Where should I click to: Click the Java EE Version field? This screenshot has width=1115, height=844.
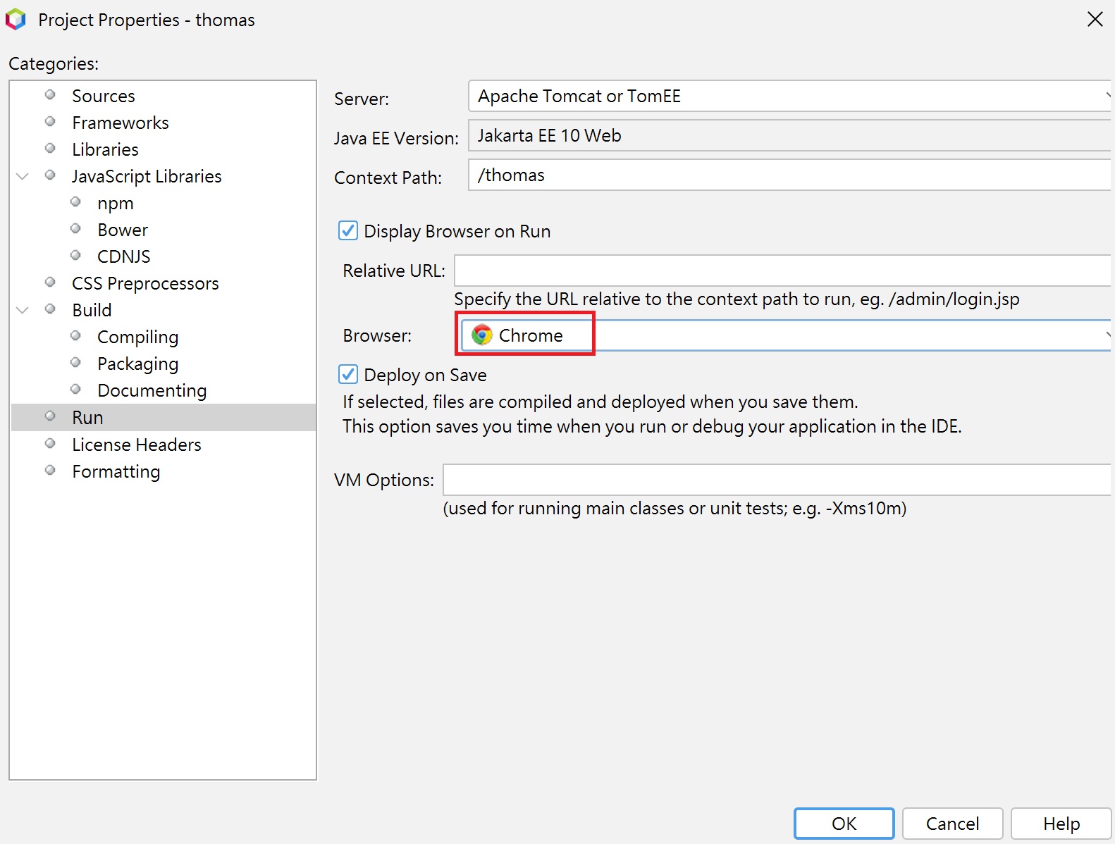click(789, 135)
